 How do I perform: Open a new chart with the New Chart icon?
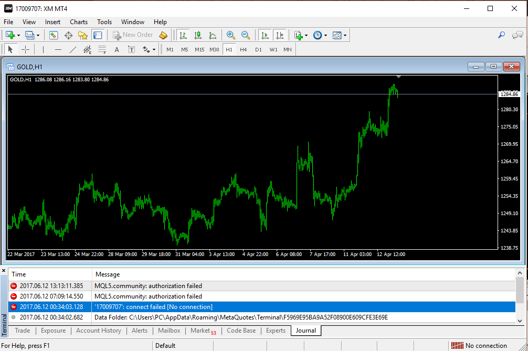click(x=10, y=35)
